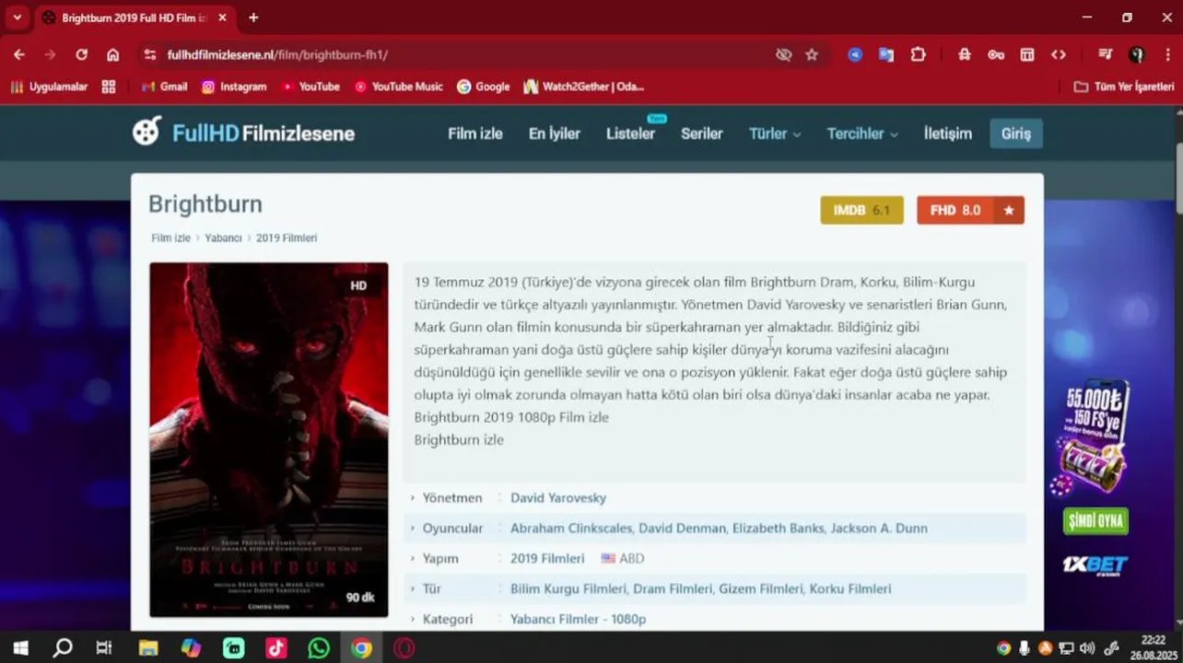
Task: Click the FullHD Filmizlesene logo
Action: (243, 133)
